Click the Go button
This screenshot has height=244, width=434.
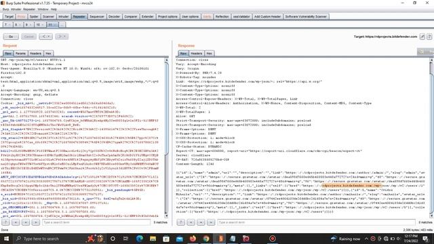pos(11,37)
